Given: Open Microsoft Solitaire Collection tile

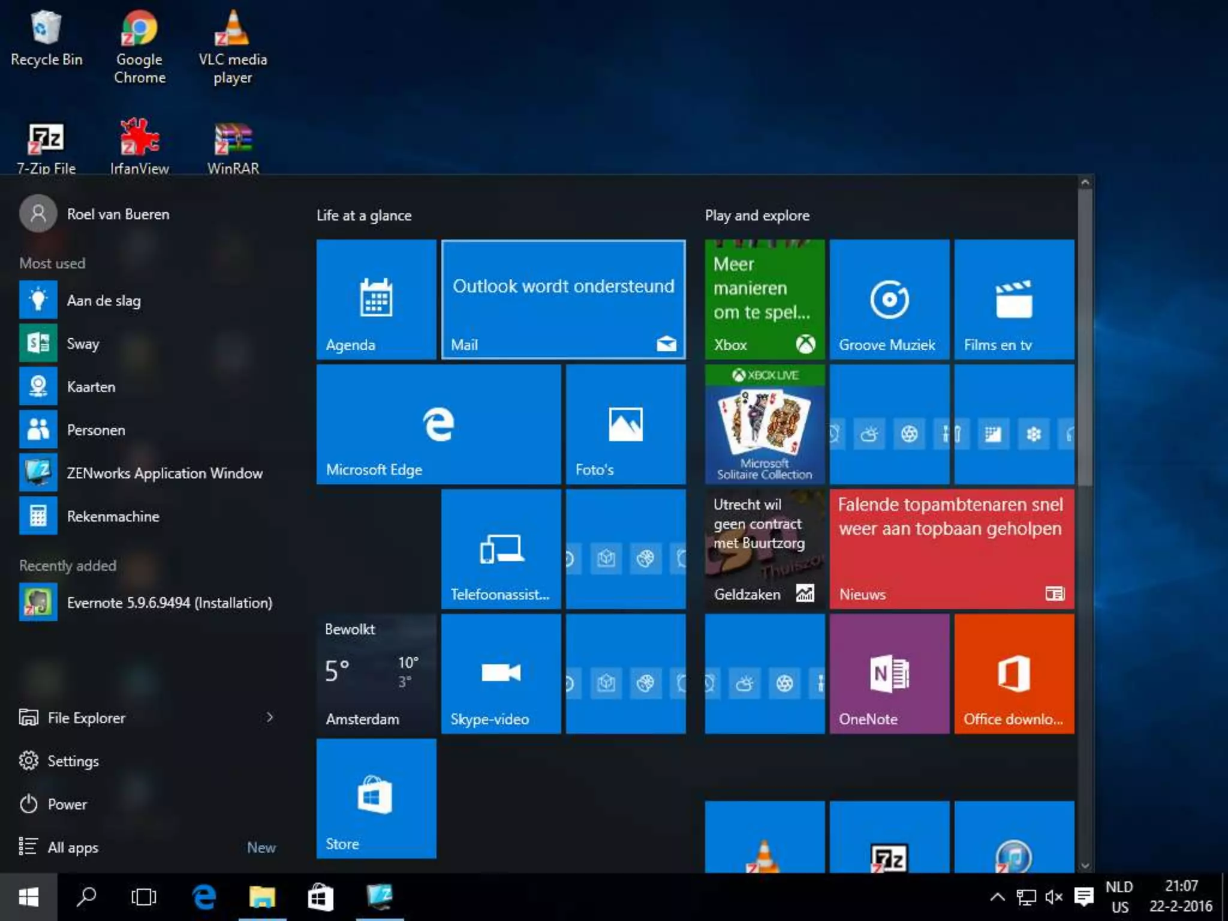Looking at the screenshot, I should coord(765,424).
